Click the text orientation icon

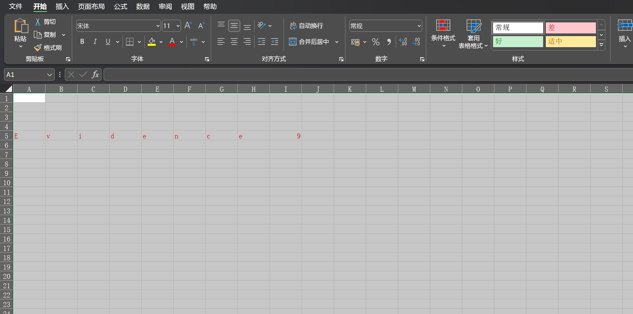coord(262,26)
